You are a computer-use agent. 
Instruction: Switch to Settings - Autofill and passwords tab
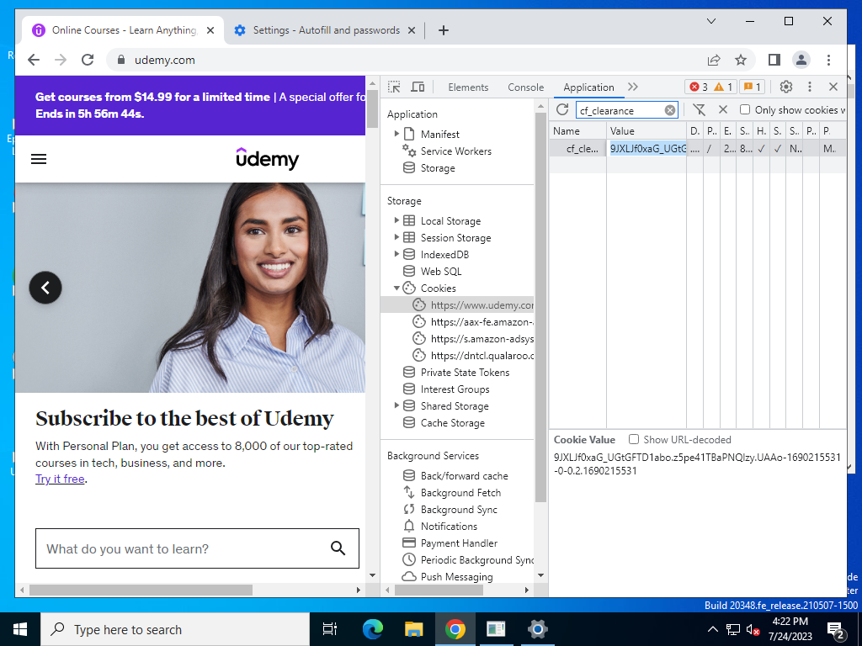pyautogui.click(x=326, y=30)
